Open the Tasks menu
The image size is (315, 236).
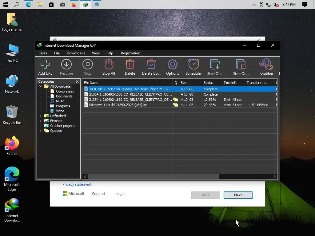[43, 53]
